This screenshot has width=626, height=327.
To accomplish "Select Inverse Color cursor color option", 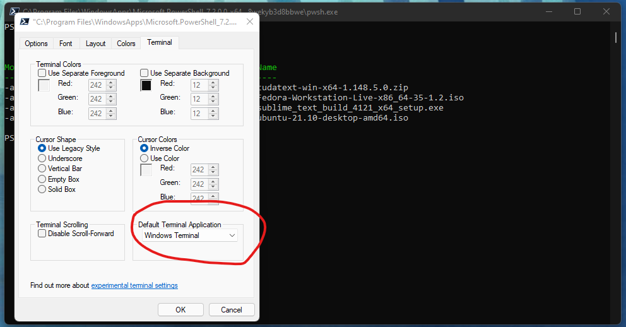I will pos(144,148).
